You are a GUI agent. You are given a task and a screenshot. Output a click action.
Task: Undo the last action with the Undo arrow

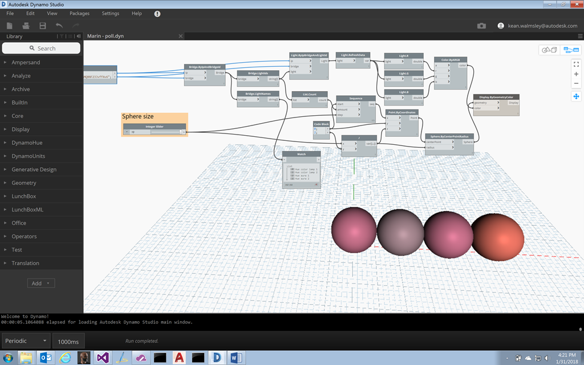[x=59, y=26]
